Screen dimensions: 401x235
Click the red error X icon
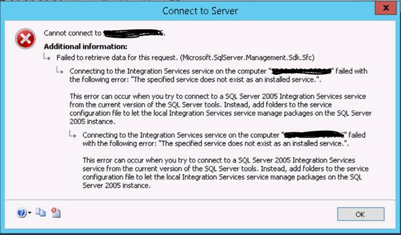tap(25, 38)
